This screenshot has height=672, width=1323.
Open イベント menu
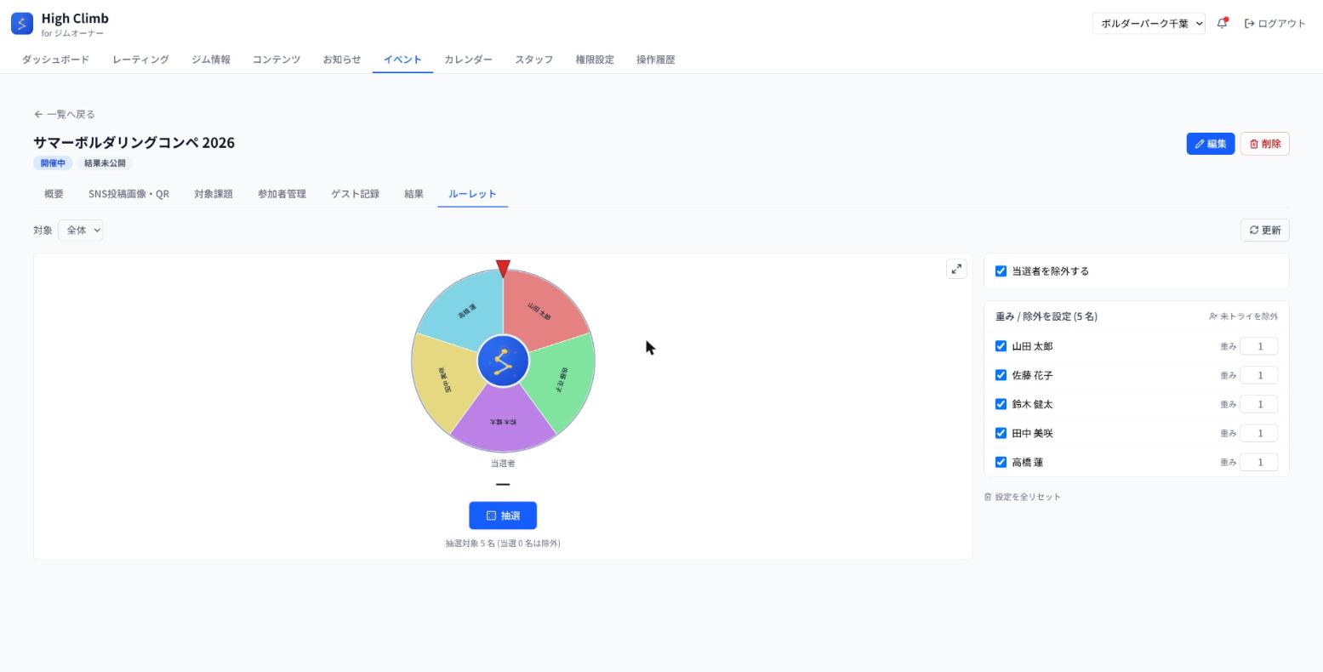point(402,60)
